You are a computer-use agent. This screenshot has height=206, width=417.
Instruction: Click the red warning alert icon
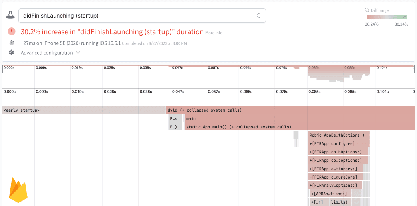pyautogui.click(x=12, y=32)
